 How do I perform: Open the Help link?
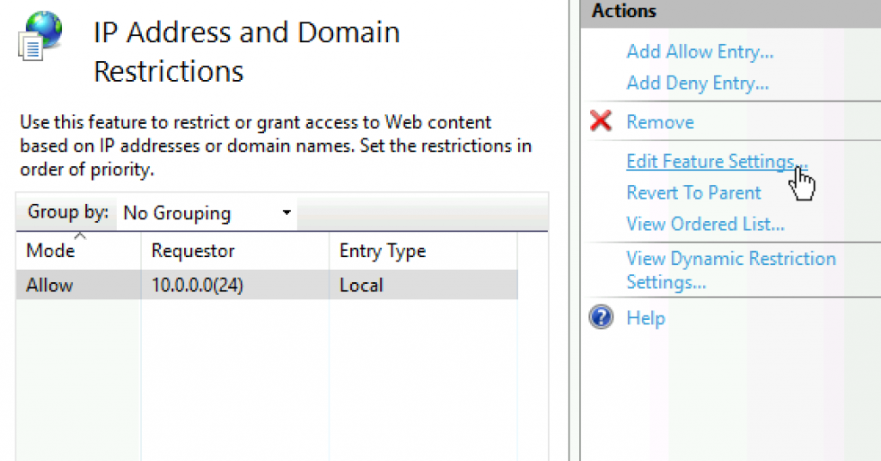pyautogui.click(x=645, y=318)
